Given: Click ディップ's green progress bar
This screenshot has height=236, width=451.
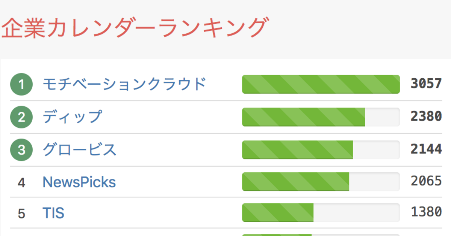Looking at the screenshot, I should (304, 117).
